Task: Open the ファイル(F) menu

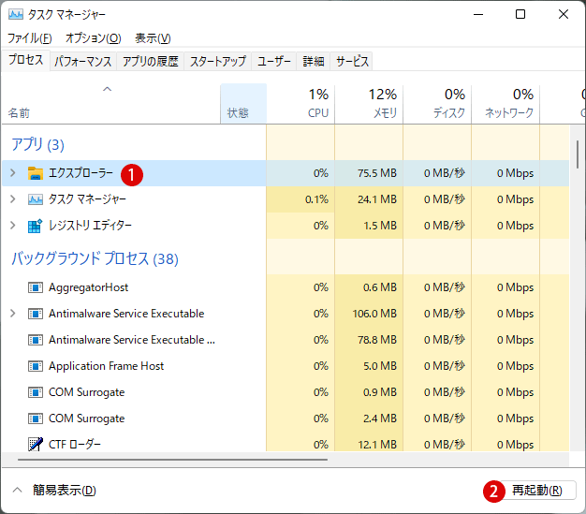Action: click(30, 38)
